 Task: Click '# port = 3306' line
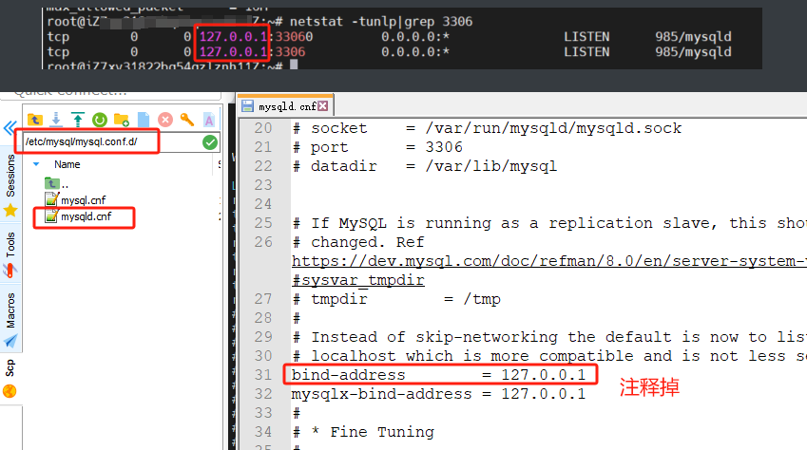pyautogui.click(x=377, y=147)
